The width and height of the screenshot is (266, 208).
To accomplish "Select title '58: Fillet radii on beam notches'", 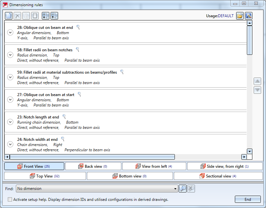I will (x=45, y=50).
